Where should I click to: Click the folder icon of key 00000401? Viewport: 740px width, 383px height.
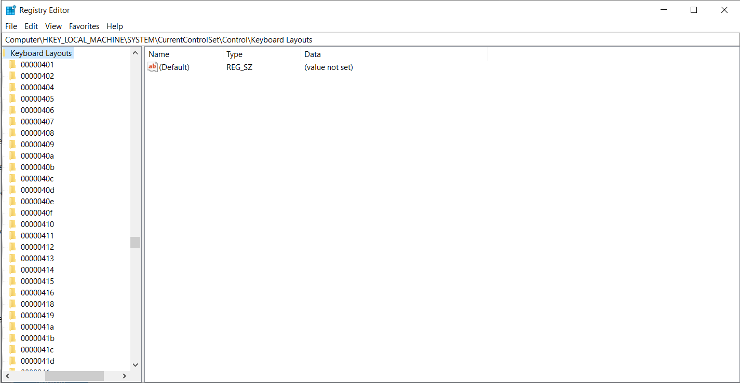[x=13, y=64]
